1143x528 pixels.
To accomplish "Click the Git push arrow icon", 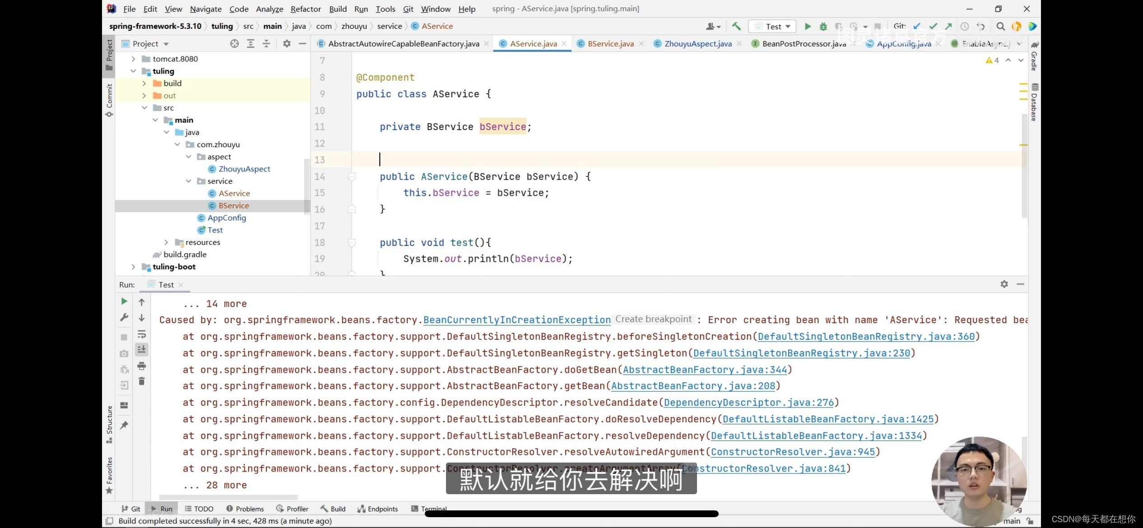I will point(948,26).
